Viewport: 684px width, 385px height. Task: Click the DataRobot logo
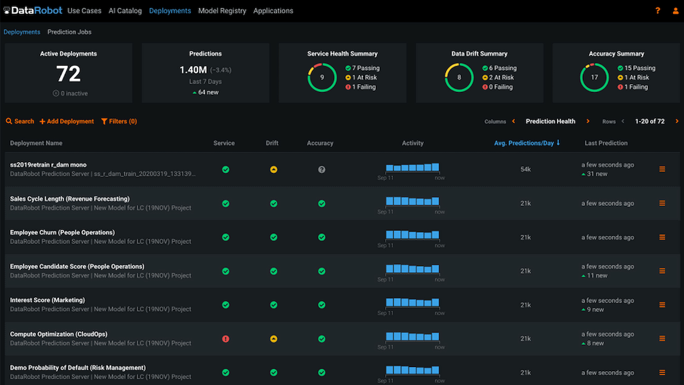33,10
